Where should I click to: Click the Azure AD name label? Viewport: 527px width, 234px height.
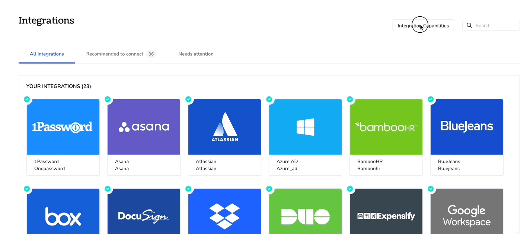tap(287, 162)
